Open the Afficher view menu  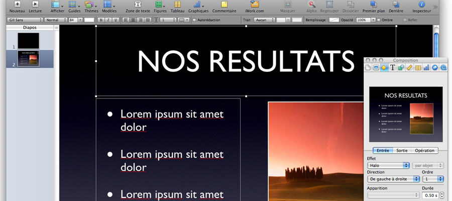tap(57, 7)
